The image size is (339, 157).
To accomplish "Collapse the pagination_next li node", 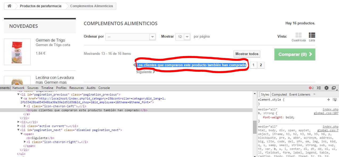I will click(18, 130).
